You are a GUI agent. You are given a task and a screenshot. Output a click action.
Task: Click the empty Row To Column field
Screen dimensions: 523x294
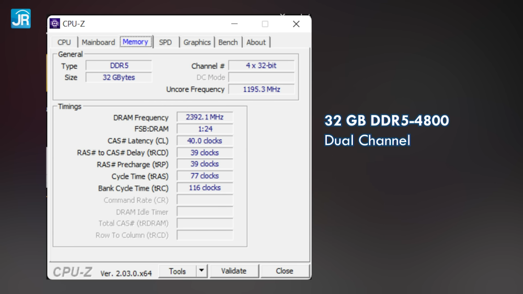205,235
